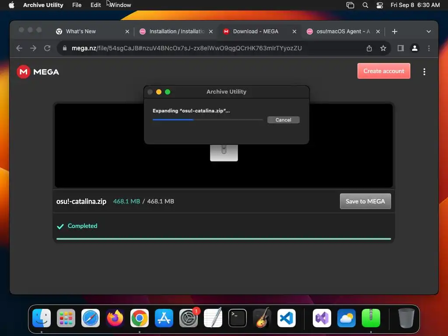The image size is (448, 336).
Task: Click Save to MEGA button
Action: pos(365,201)
